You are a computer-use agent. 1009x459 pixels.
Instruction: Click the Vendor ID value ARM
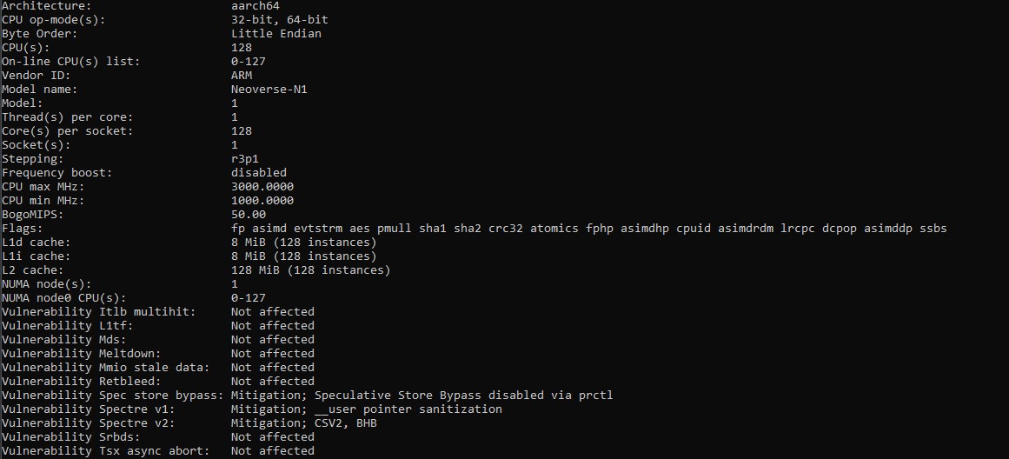(x=241, y=75)
